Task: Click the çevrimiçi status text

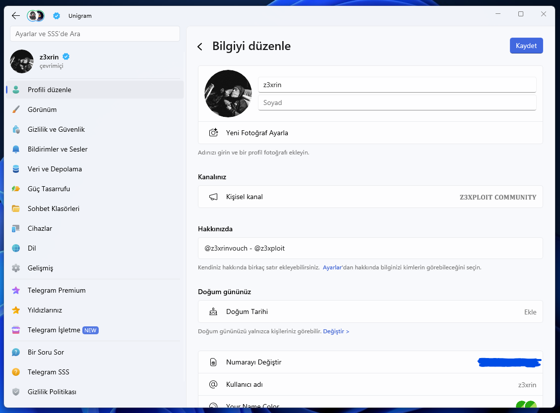Action: [52, 66]
